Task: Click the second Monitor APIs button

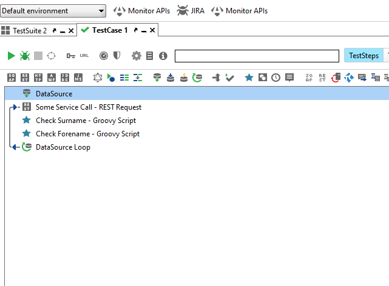Action: (x=240, y=11)
